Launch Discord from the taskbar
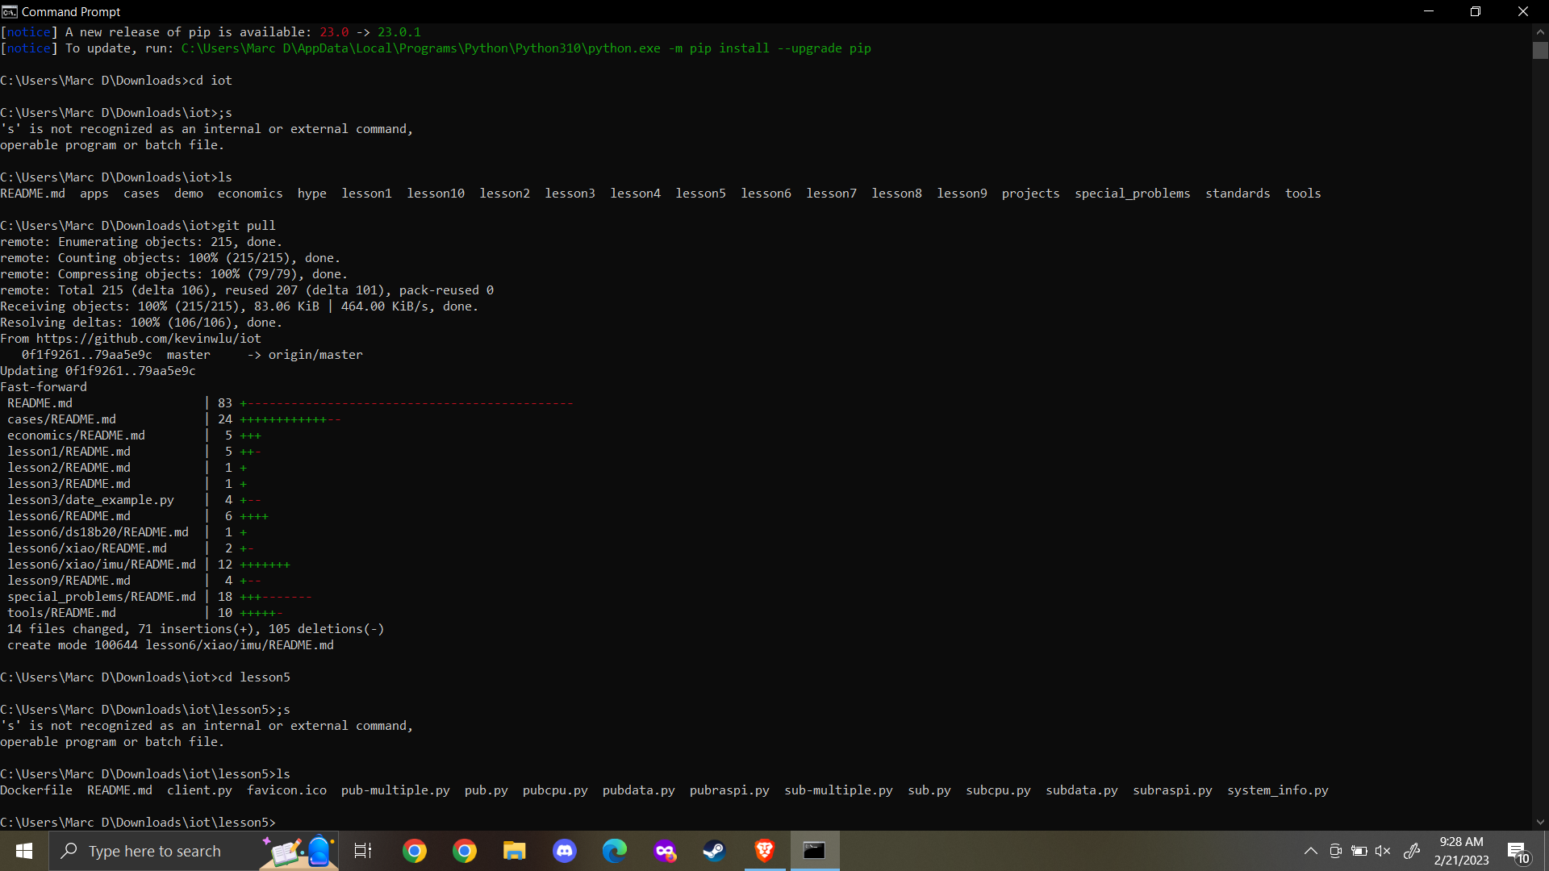1549x871 pixels. coord(565,851)
